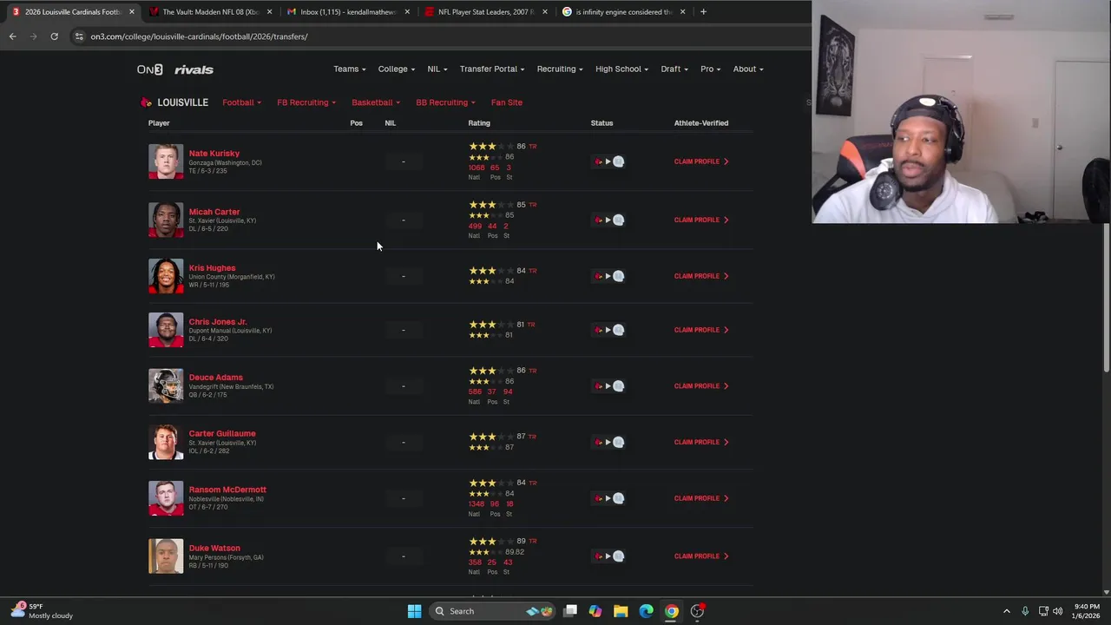Open Google Chrome from taskbar
Screen dimensions: 1111x625
coord(671,611)
